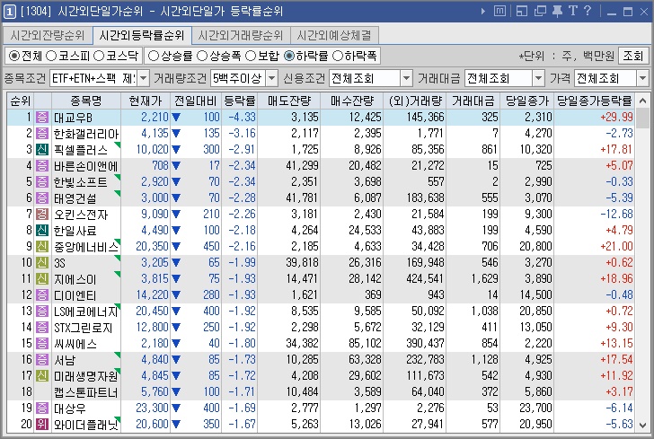
Task: Click the scrollbar up arrow in the table
Action: [x=642, y=101]
